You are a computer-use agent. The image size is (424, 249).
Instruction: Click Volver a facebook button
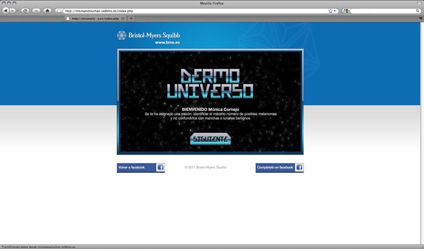pos(141,168)
